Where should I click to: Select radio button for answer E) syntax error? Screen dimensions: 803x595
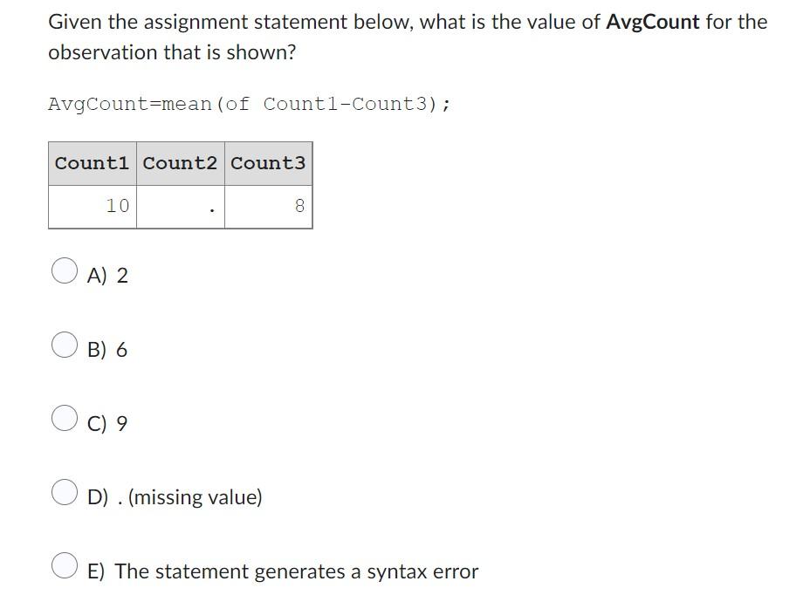pos(65,567)
